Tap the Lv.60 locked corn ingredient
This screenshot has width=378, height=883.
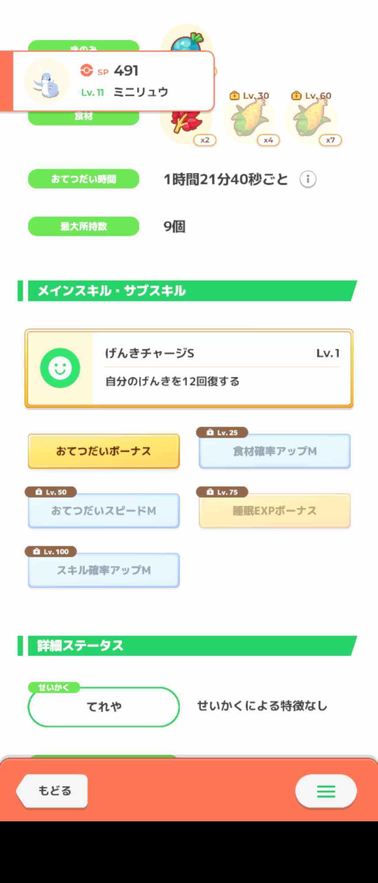pos(312,118)
